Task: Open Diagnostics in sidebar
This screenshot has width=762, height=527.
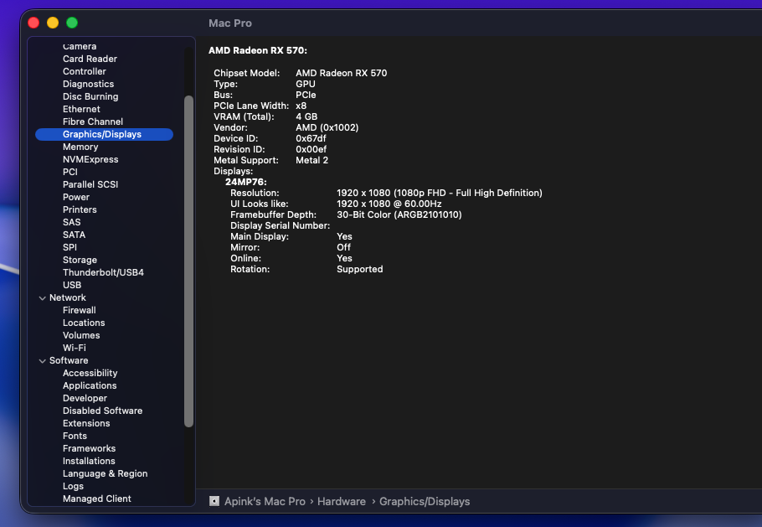Action: coord(88,84)
